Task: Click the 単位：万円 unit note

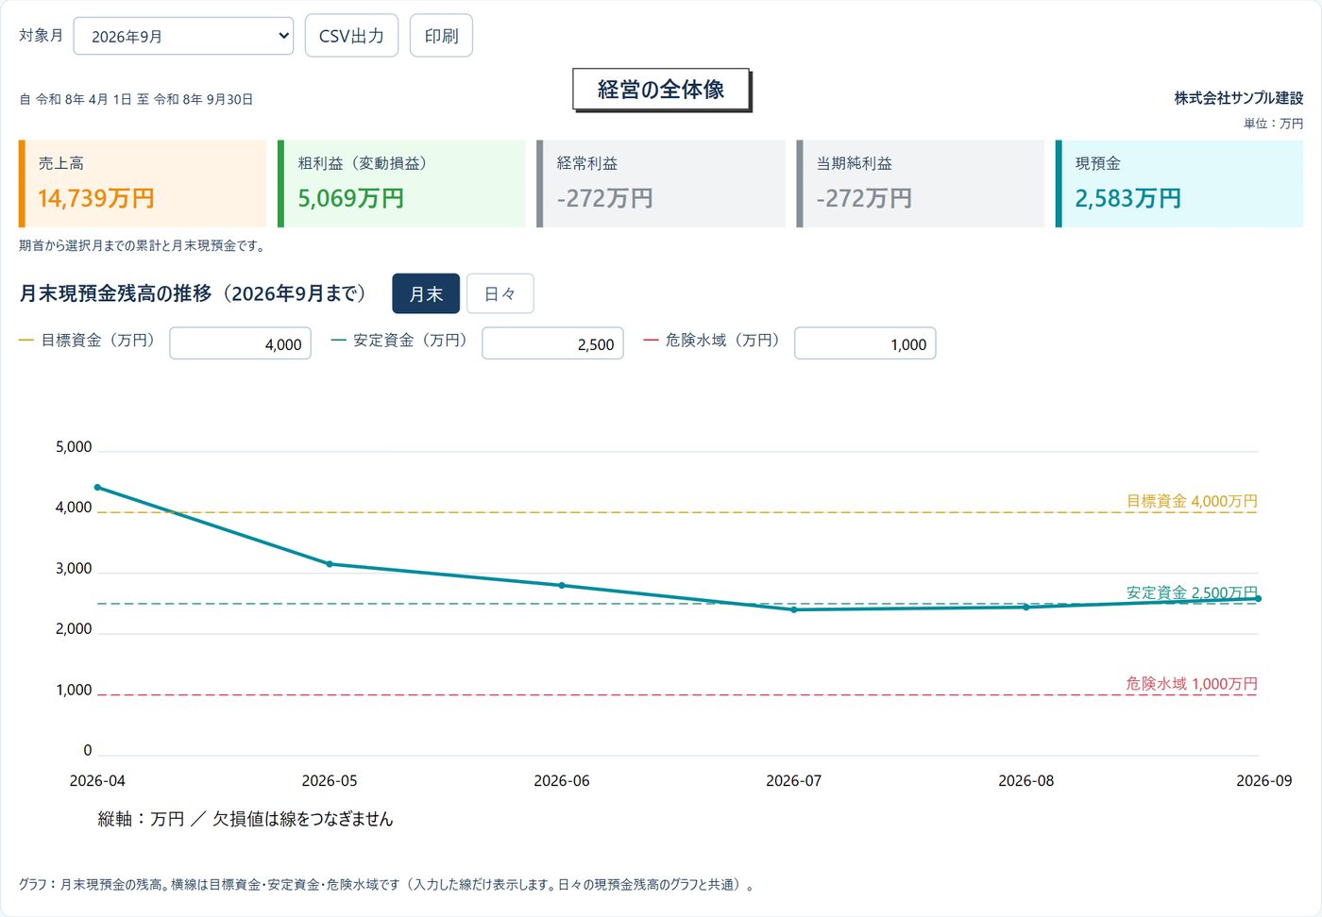Action: (x=1273, y=124)
